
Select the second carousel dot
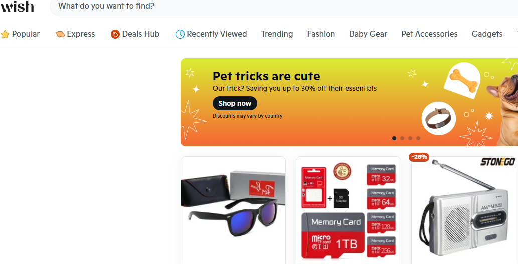tap(402, 138)
